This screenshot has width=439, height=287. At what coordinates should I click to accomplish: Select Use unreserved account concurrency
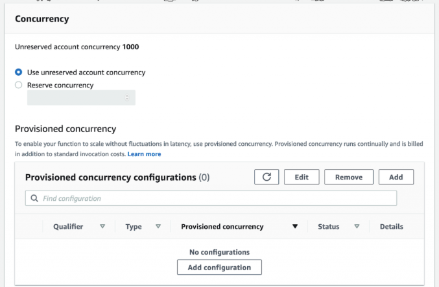19,73
